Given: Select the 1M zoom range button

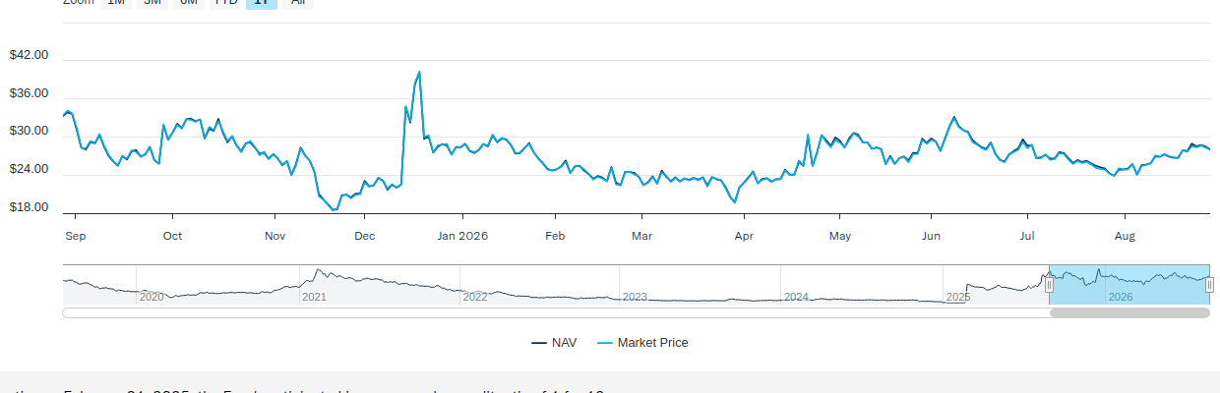Looking at the screenshot, I should (x=116, y=3).
